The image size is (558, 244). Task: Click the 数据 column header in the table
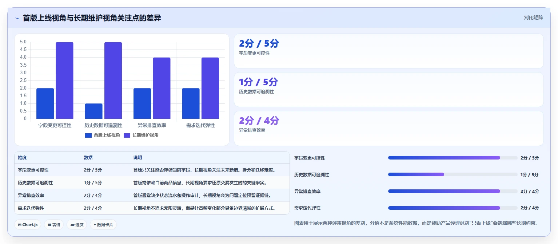click(88, 158)
